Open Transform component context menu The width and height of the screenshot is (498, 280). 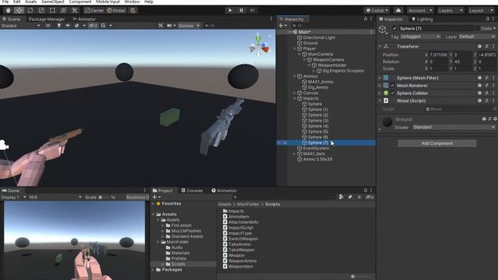(493, 47)
